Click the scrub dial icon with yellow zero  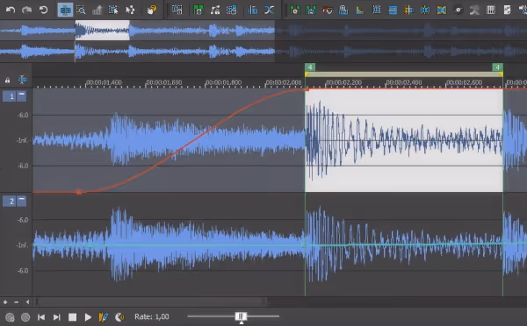[x=119, y=317]
